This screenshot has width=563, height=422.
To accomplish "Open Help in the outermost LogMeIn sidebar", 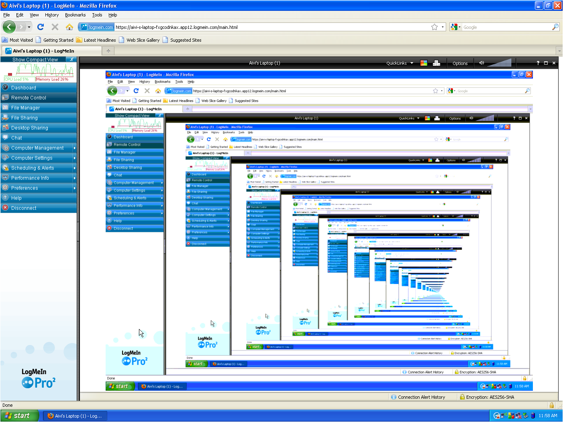I will (39, 198).
